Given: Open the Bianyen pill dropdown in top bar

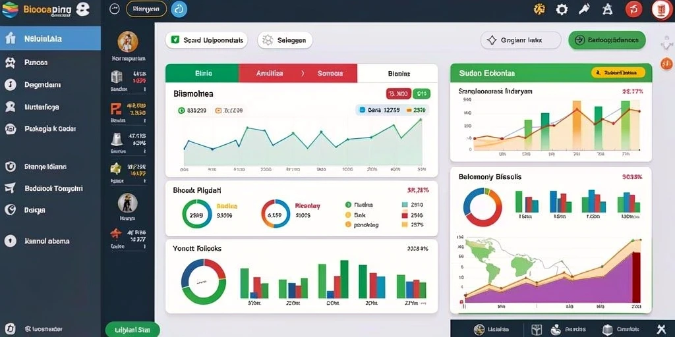Looking at the screenshot, I should point(146,9).
